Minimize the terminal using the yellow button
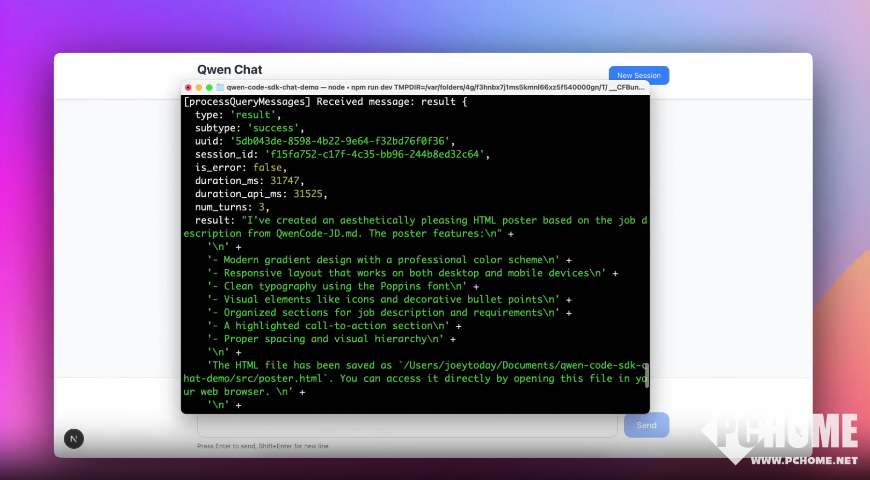The height and width of the screenshot is (480, 870). pyautogui.click(x=199, y=87)
